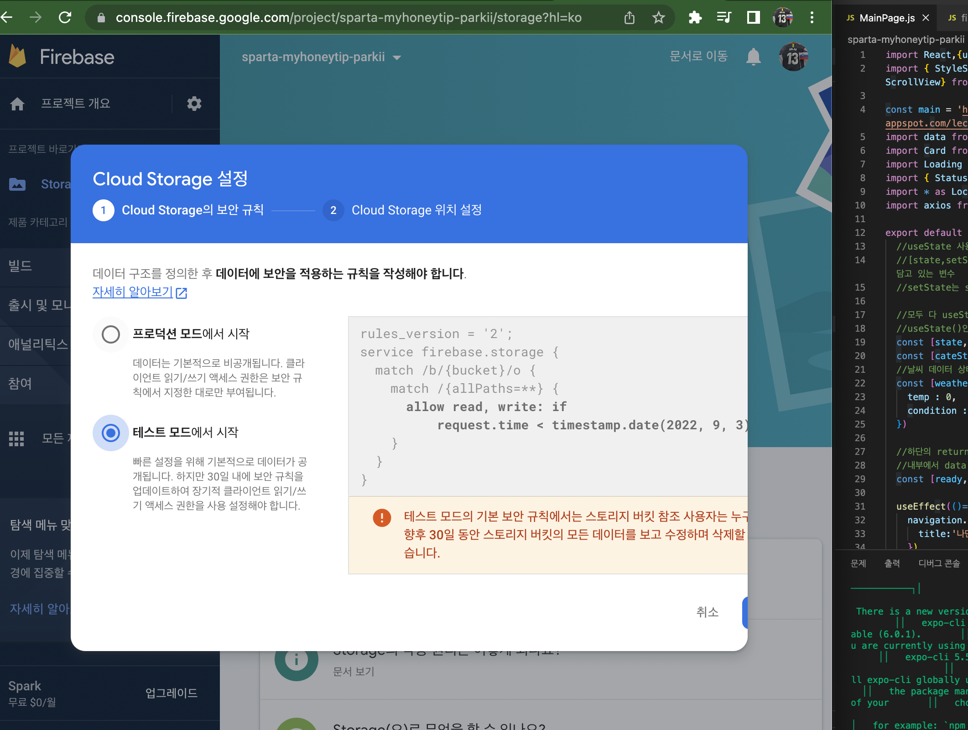Open Firebase account avatar
This screenshot has width=968, height=730.
[793, 57]
